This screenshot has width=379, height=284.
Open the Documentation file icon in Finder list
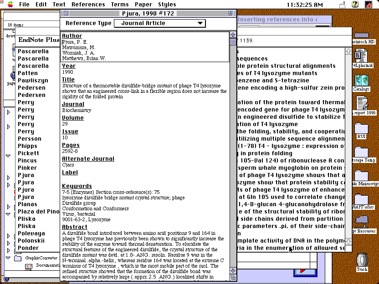(29, 266)
